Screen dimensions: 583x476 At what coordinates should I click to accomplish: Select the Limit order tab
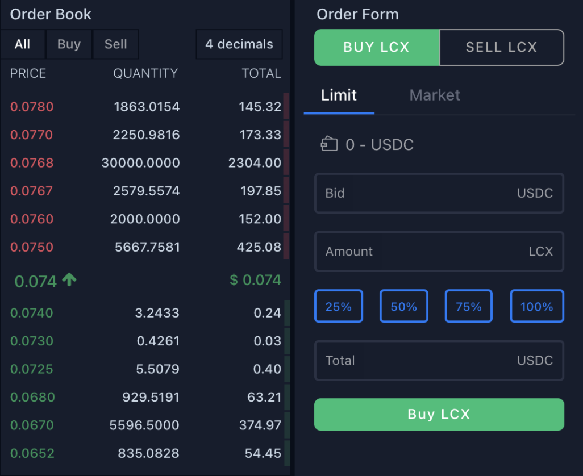pyautogui.click(x=339, y=95)
